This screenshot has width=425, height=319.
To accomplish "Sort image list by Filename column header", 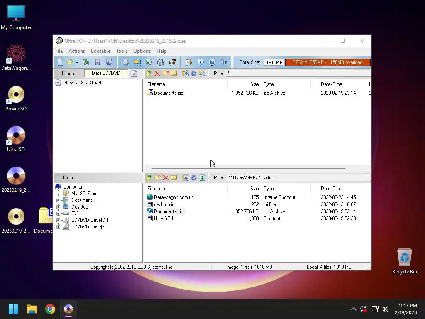I will [186, 84].
